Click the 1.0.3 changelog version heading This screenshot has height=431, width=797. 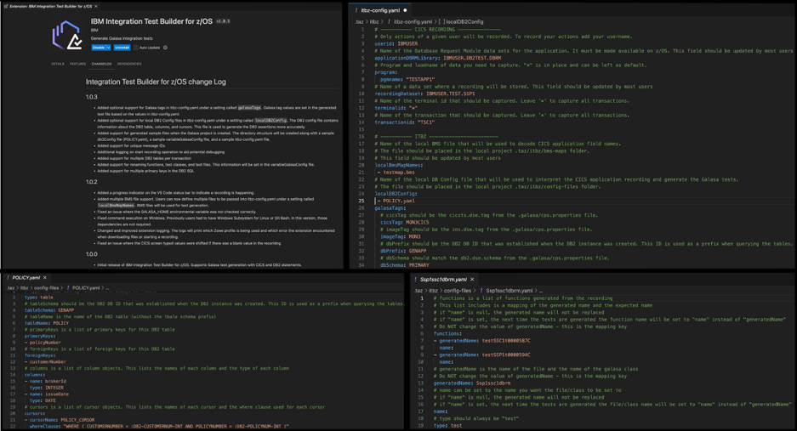92,97
